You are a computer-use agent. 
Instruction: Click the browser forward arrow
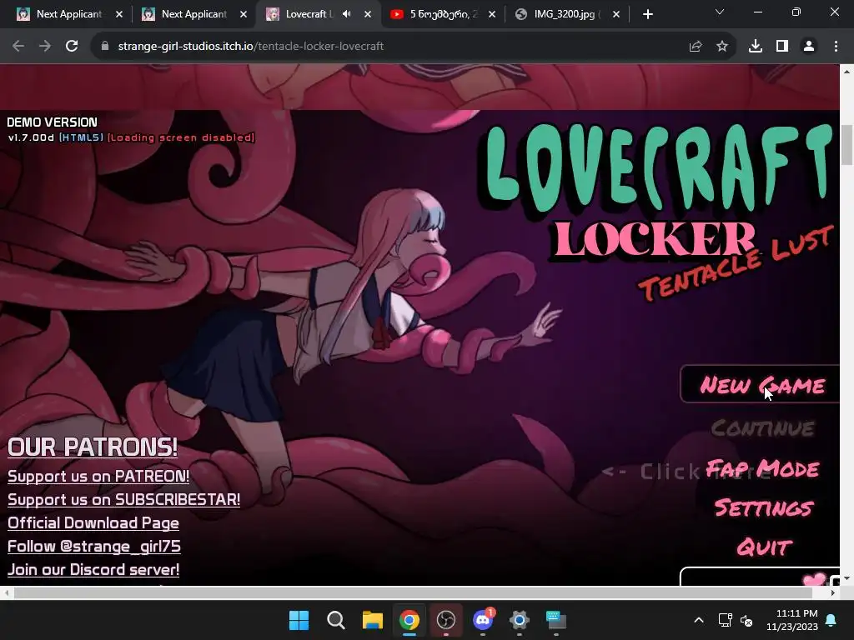coord(45,47)
